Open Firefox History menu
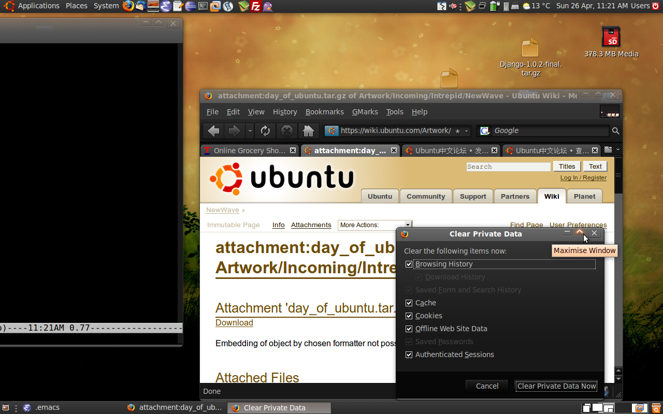 tap(285, 112)
